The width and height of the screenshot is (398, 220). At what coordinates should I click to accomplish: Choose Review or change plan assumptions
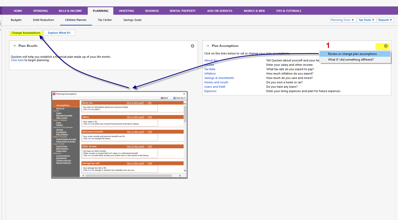tap(355, 54)
